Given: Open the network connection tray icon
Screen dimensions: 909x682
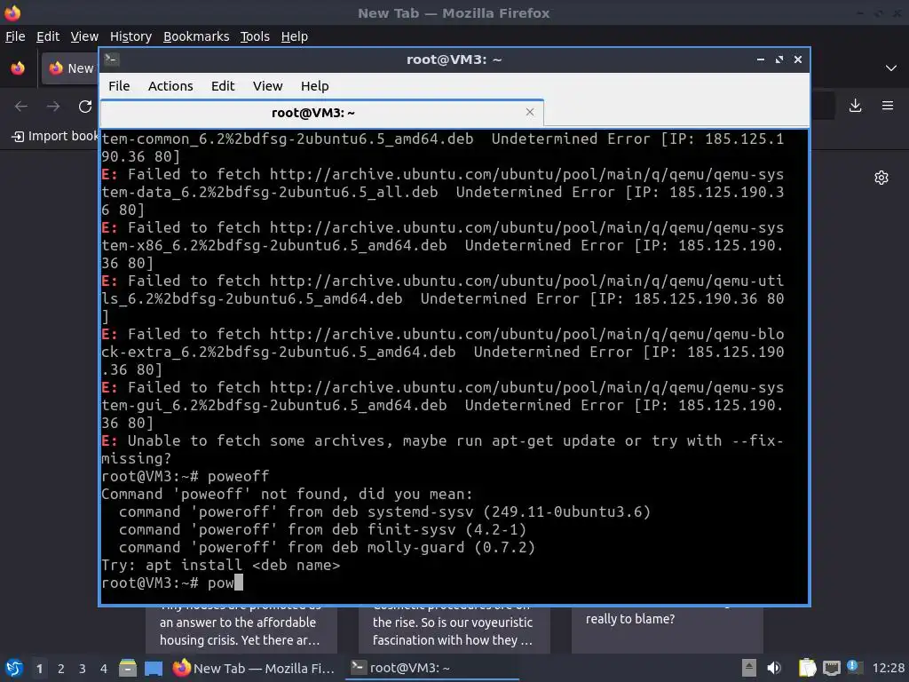Looking at the screenshot, I should click(831, 668).
